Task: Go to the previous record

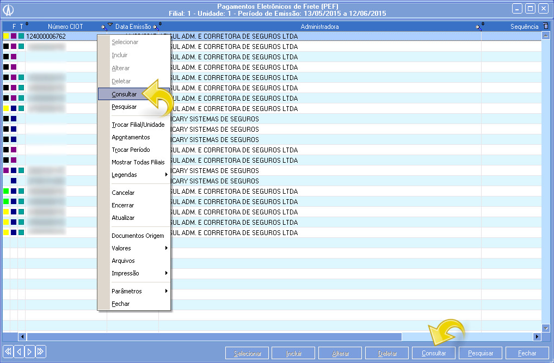Action: (x=19, y=351)
